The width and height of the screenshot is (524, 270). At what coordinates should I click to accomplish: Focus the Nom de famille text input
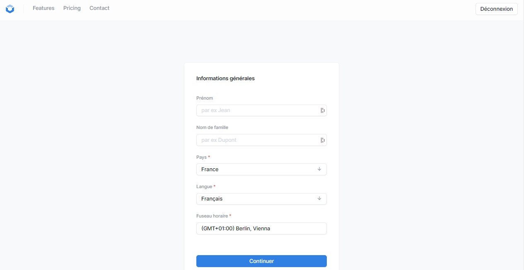257,140
